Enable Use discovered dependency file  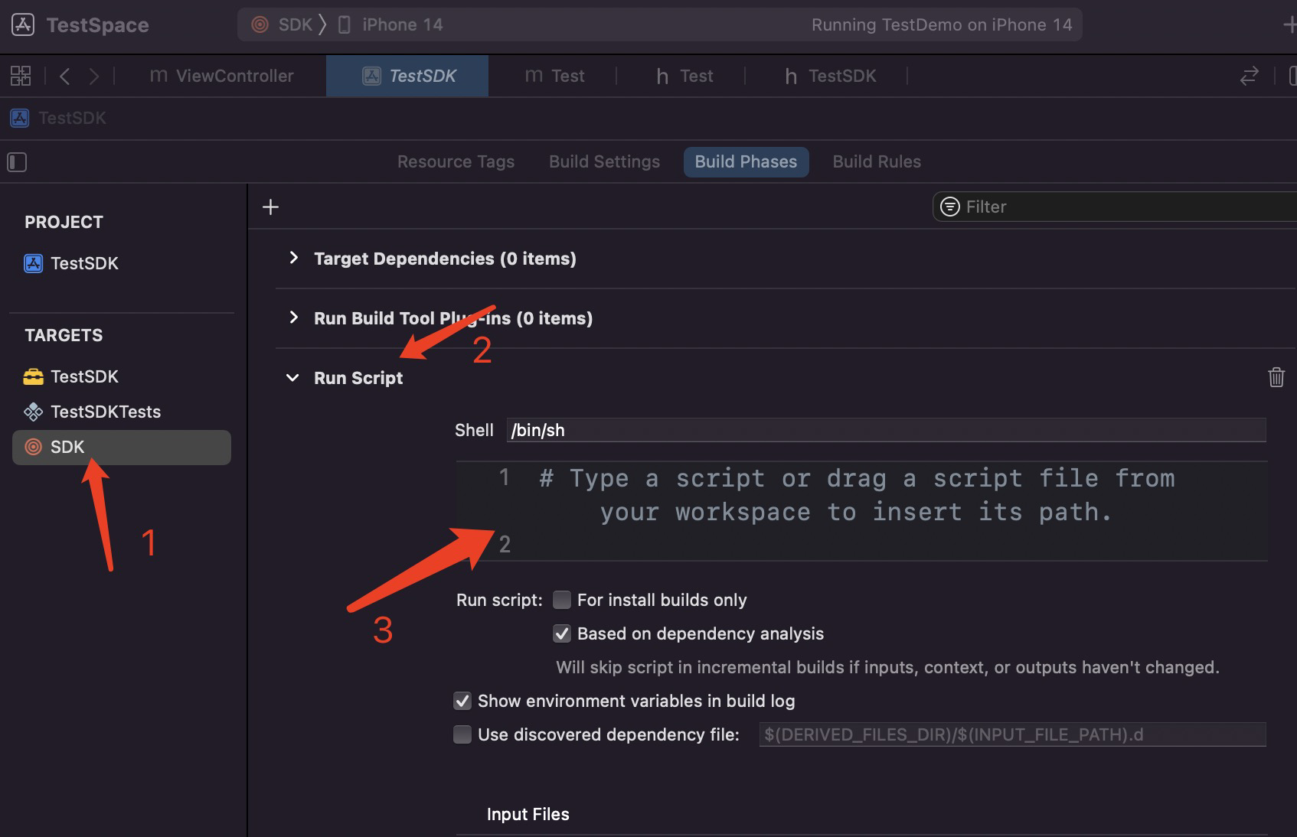[x=462, y=734]
